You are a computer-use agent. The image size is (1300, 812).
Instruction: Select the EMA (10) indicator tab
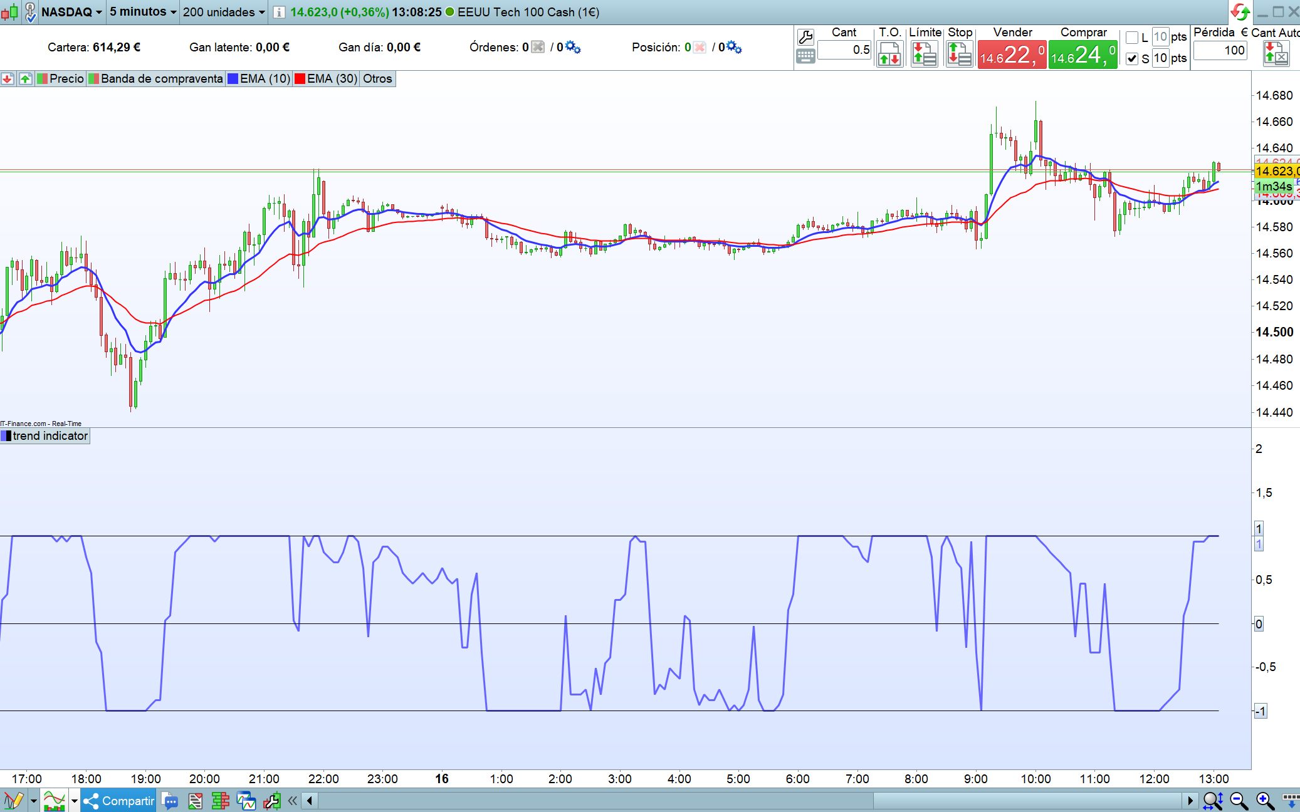pos(259,78)
